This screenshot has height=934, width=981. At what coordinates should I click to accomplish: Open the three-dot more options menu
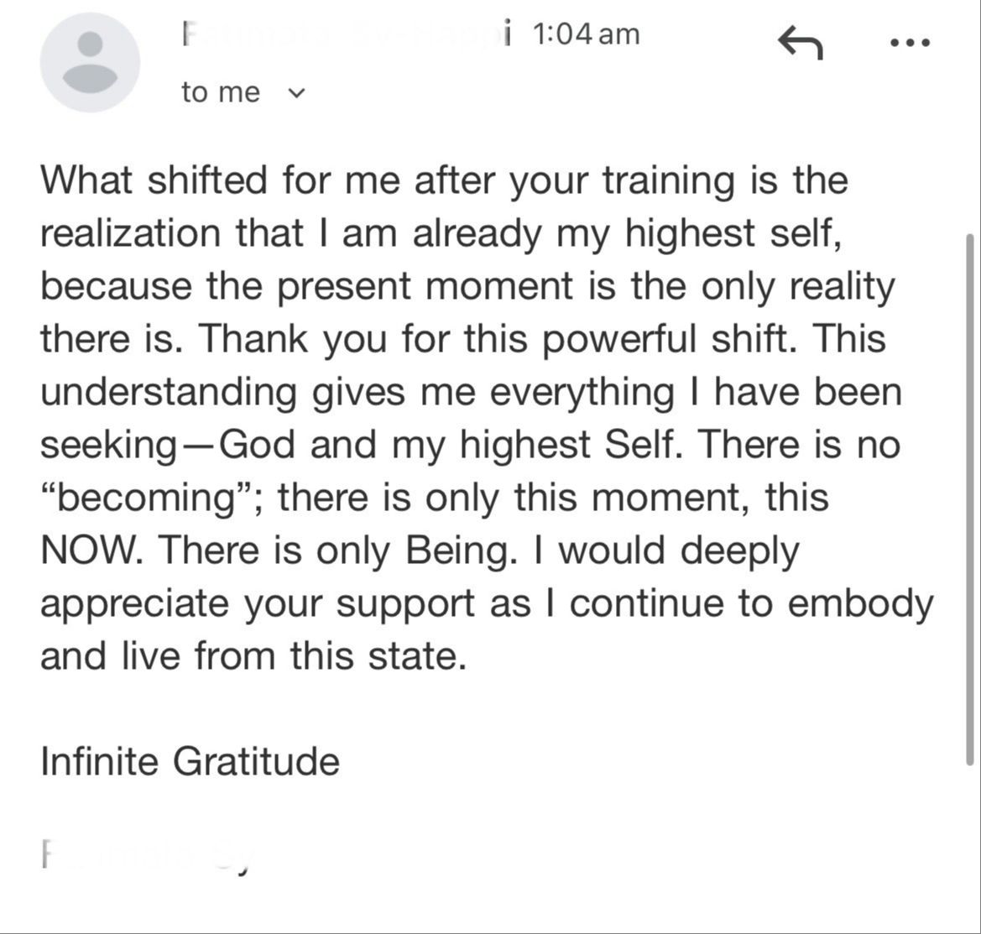tap(911, 43)
